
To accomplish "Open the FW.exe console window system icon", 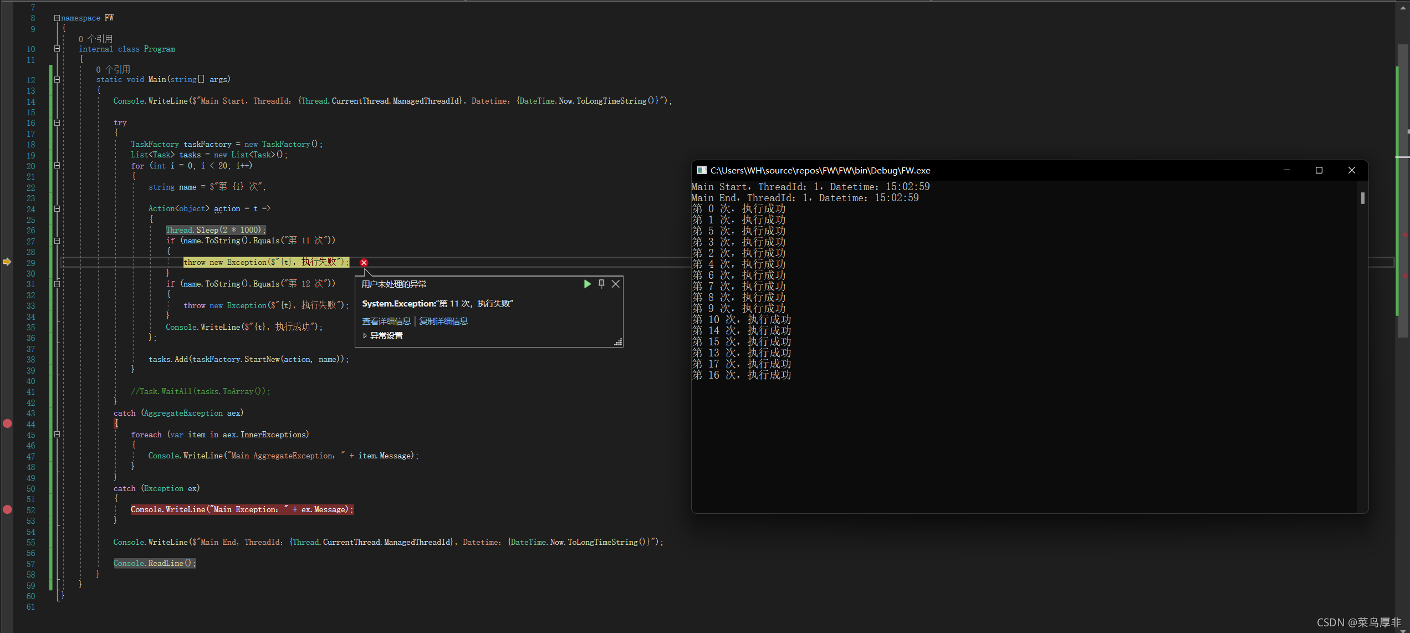I will click(702, 170).
